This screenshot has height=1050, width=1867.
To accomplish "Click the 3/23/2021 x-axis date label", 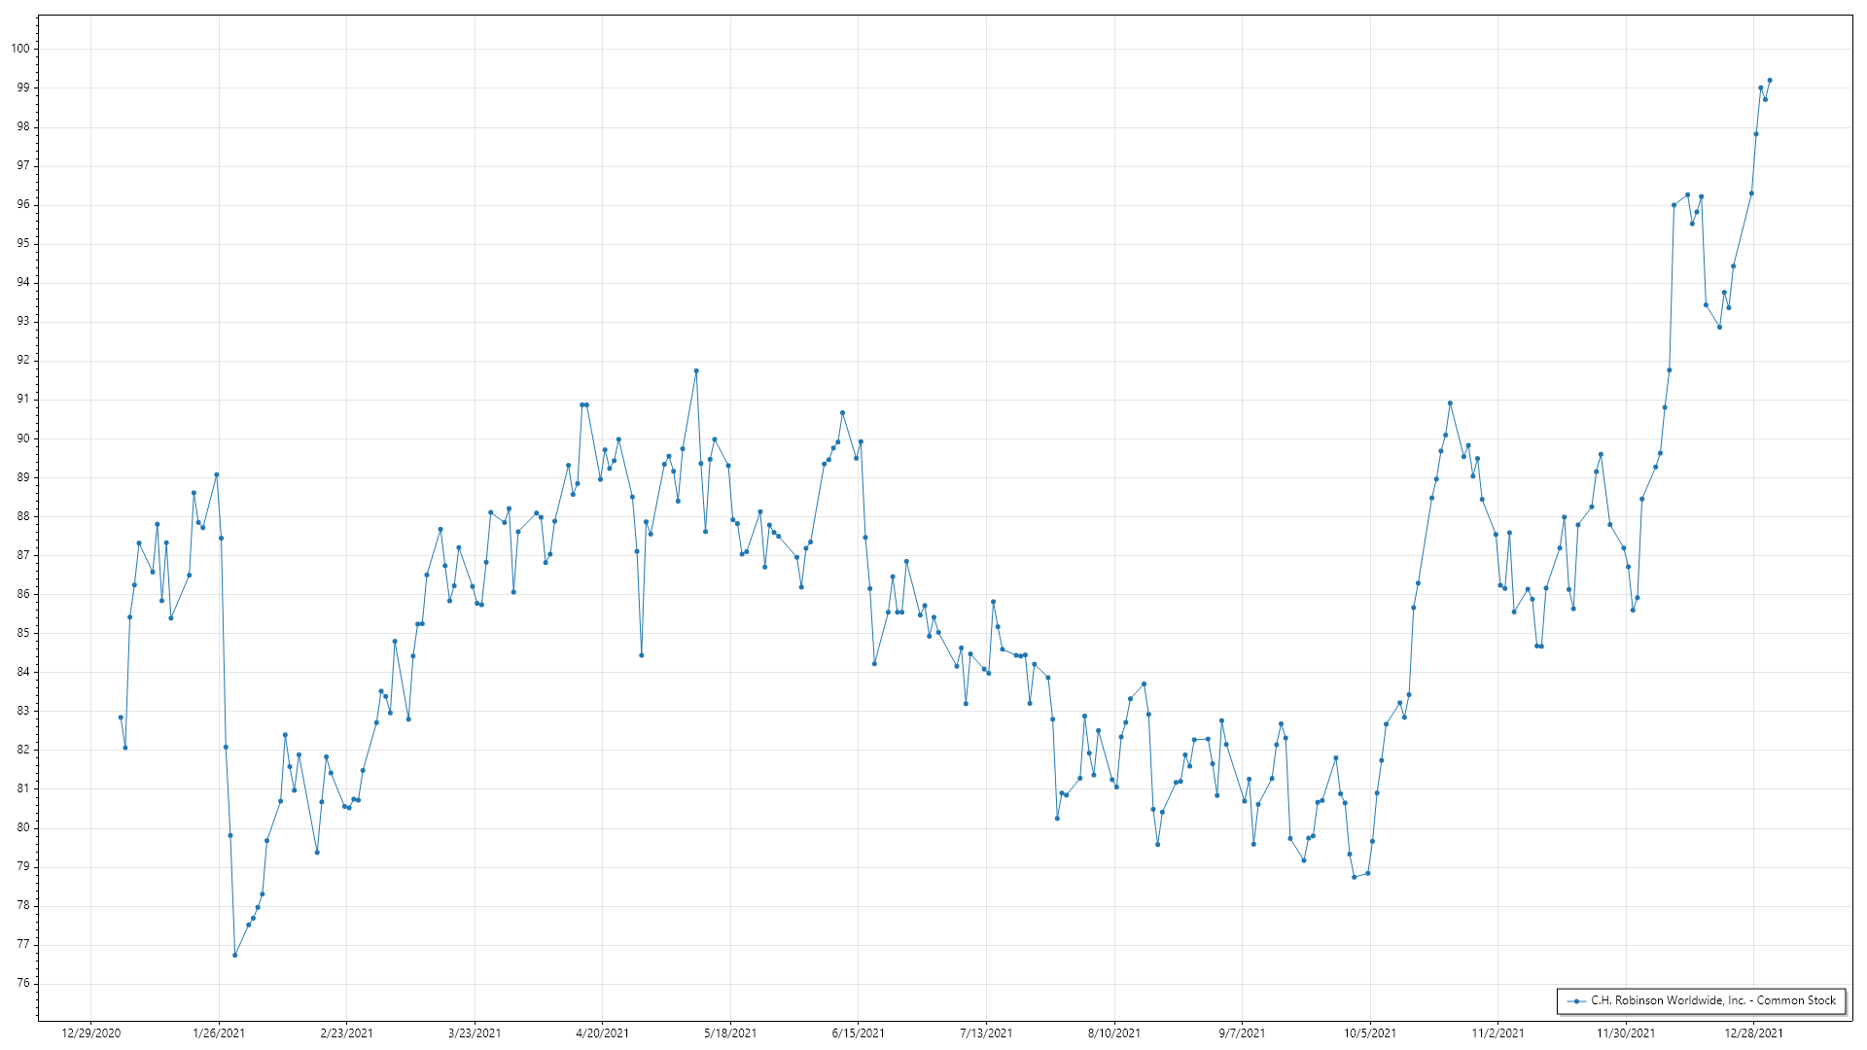I will [x=475, y=1033].
